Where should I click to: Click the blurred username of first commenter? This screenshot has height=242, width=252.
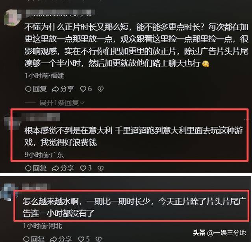pyautogui.click(x=60, y=13)
